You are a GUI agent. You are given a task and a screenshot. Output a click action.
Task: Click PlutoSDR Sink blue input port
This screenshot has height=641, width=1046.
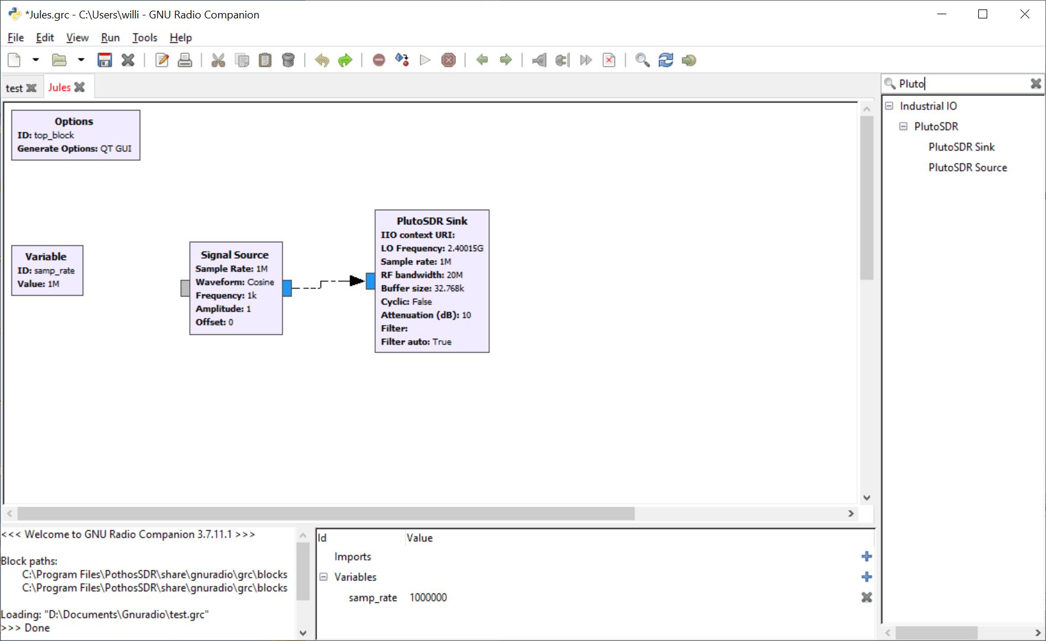tap(370, 281)
